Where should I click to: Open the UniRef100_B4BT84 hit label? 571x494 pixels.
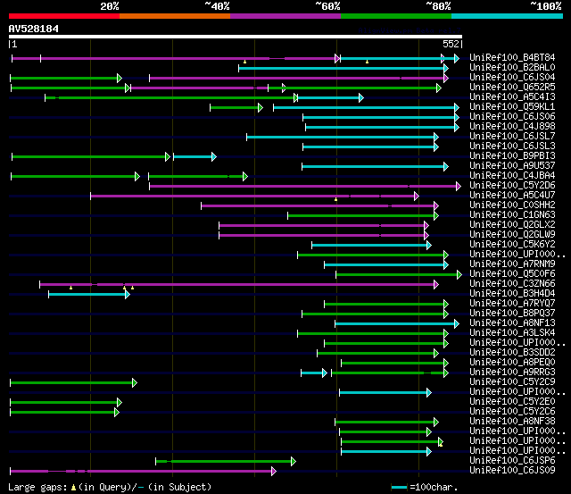point(512,57)
